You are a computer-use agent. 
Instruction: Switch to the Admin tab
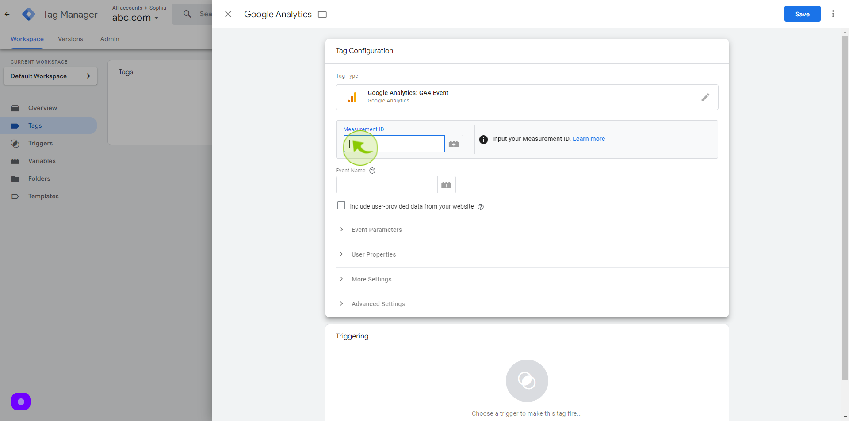(x=110, y=39)
